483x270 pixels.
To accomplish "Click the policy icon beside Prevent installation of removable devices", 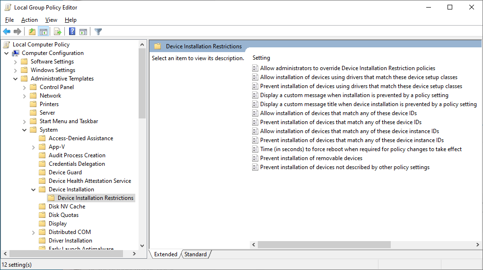I will tap(255, 158).
